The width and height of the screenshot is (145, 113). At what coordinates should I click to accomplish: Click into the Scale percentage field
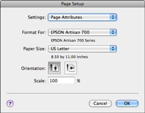[x=61, y=81]
